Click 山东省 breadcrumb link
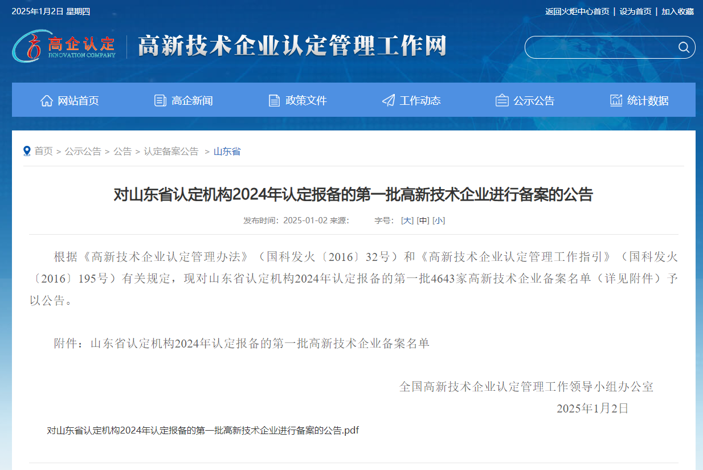 (x=227, y=152)
